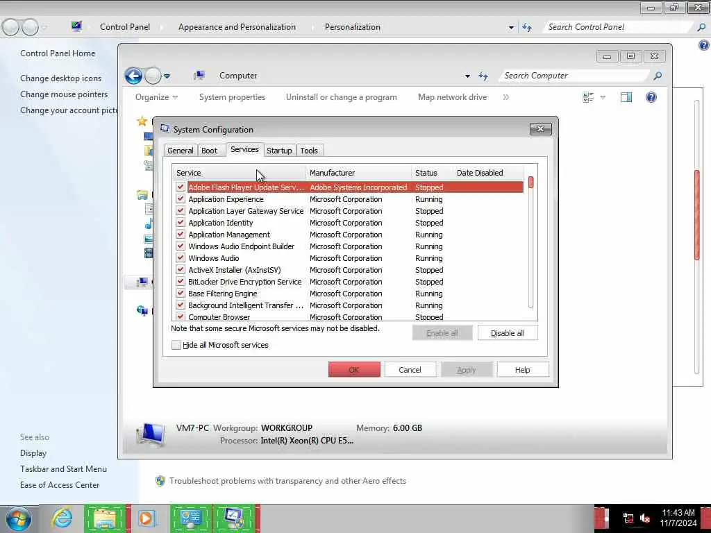Screen dimensions: 711x533
Task: Switch to the Startup tab
Action: pyautogui.click(x=279, y=151)
